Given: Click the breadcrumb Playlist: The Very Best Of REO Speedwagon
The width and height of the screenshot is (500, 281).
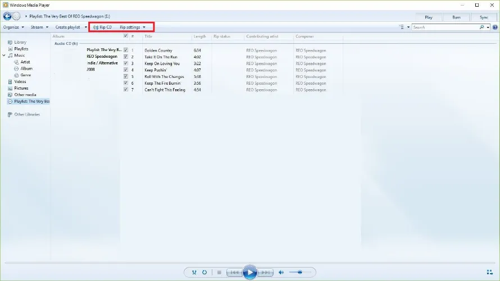Looking at the screenshot, I should pyautogui.click(x=70, y=16).
